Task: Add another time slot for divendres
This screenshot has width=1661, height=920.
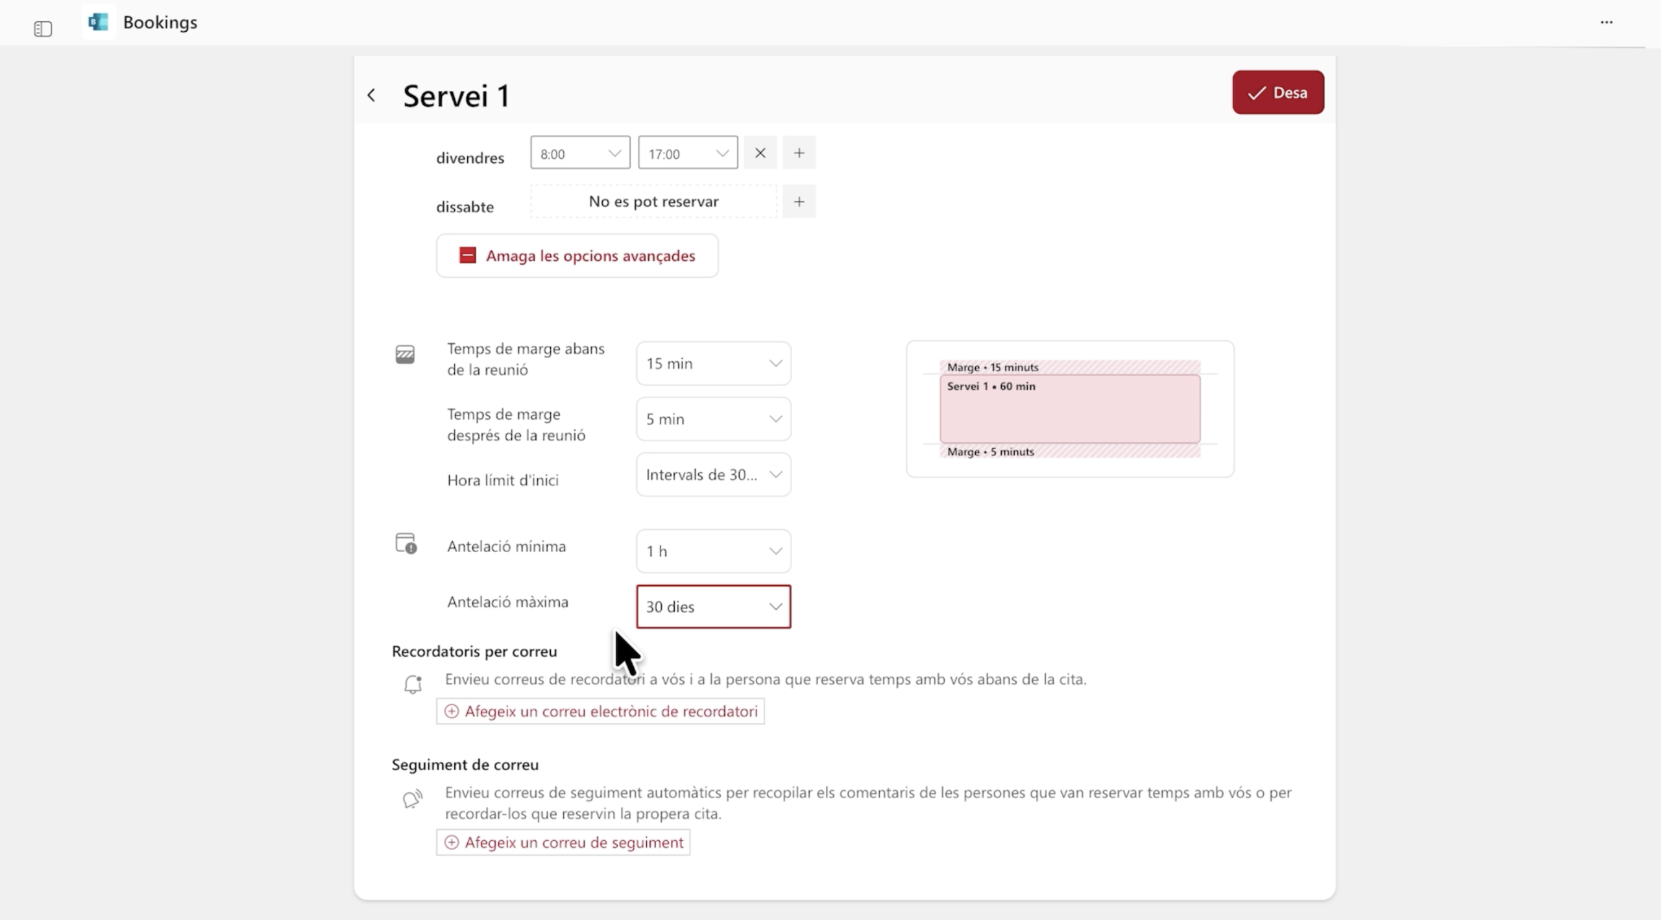Action: point(799,153)
